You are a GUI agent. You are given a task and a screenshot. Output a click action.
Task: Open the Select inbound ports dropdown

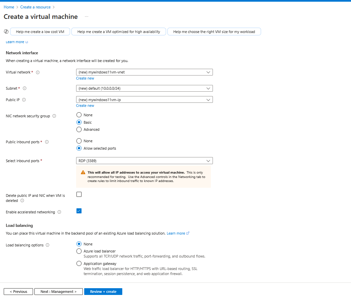click(x=145, y=161)
